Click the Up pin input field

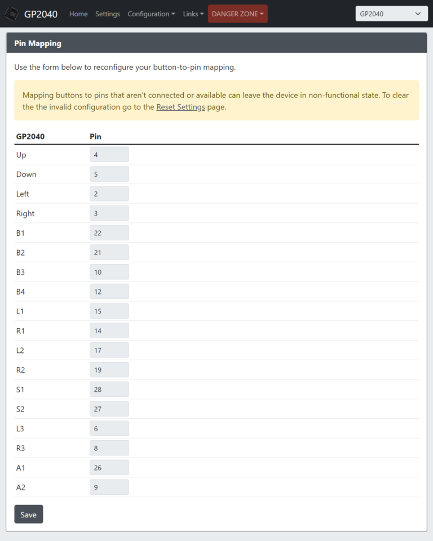(109, 155)
